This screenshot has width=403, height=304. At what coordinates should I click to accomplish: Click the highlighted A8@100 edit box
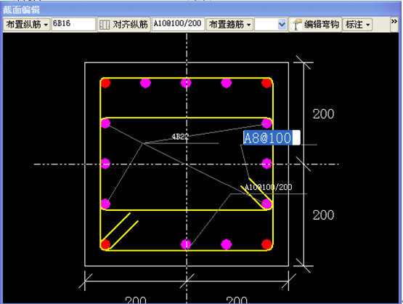(x=272, y=137)
